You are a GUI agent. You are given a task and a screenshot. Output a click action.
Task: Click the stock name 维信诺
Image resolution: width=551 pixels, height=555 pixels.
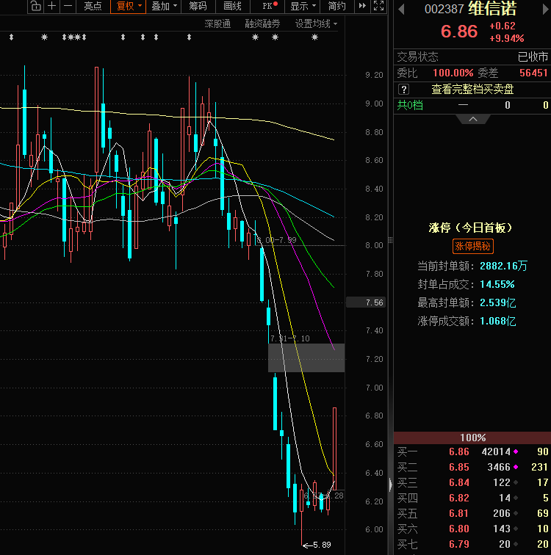492,9
